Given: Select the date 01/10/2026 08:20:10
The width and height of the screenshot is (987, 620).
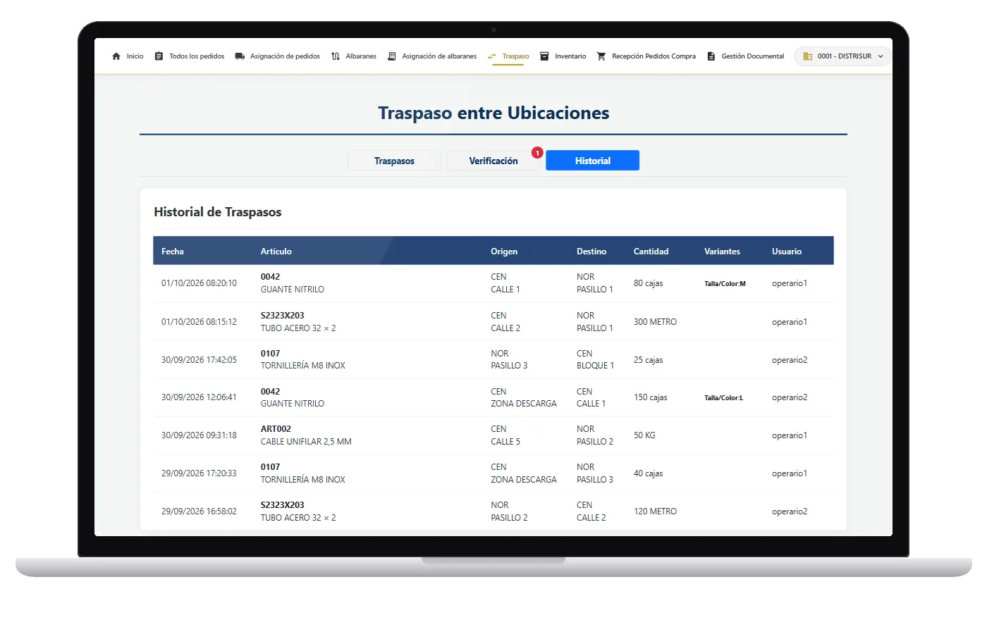Looking at the screenshot, I should point(199,283).
